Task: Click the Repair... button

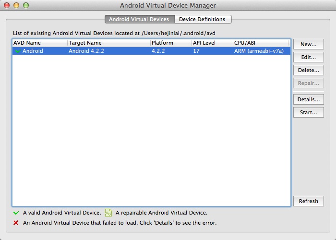Action: tap(308, 83)
